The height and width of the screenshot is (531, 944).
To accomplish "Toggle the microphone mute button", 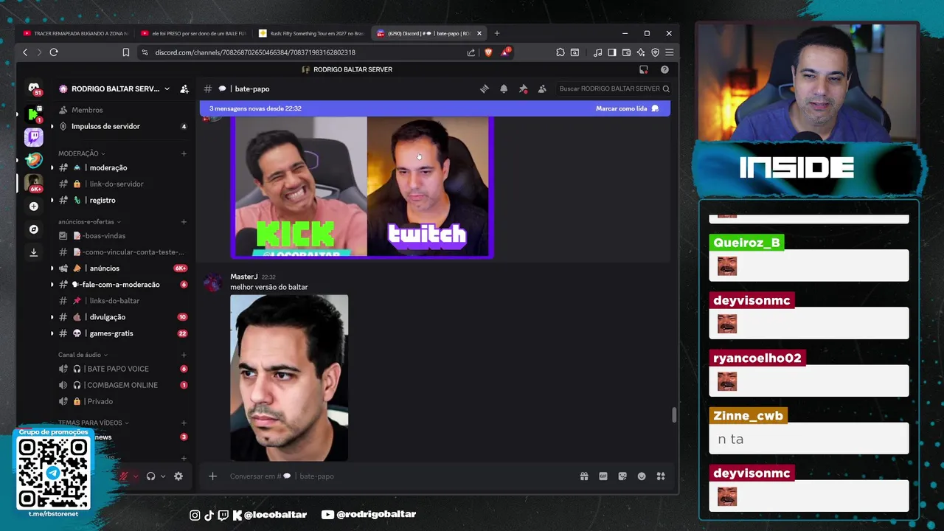I will [124, 476].
